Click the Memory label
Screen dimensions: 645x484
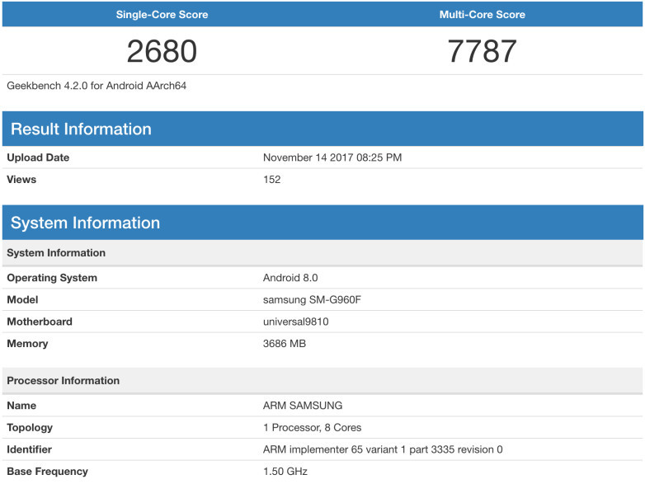pyautogui.click(x=27, y=343)
